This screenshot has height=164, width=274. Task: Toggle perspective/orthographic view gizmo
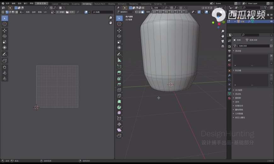point(223,46)
